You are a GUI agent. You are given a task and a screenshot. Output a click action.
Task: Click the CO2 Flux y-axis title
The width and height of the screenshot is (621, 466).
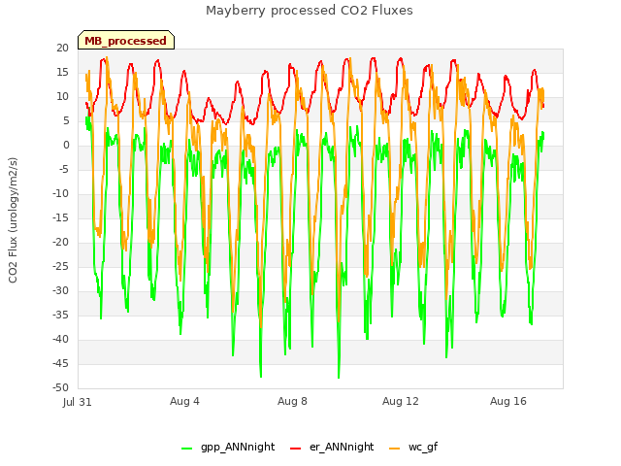pyautogui.click(x=13, y=220)
